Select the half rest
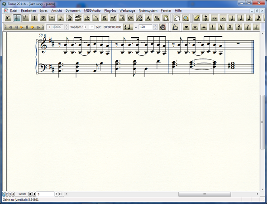Screen dimensions: 267x204 pos(204,27)
